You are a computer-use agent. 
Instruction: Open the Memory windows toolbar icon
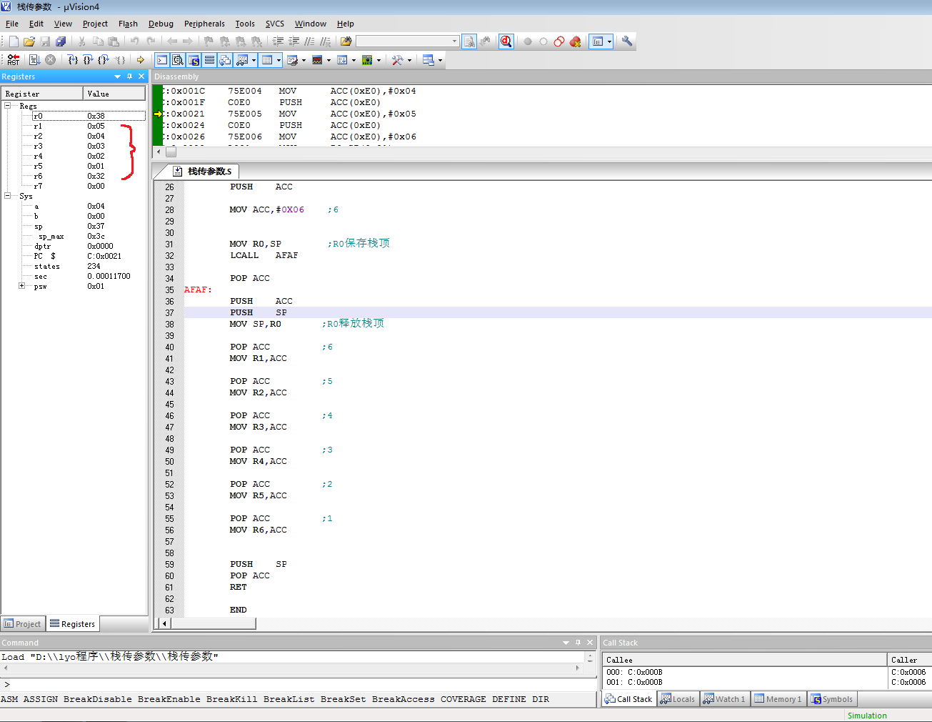[x=267, y=60]
